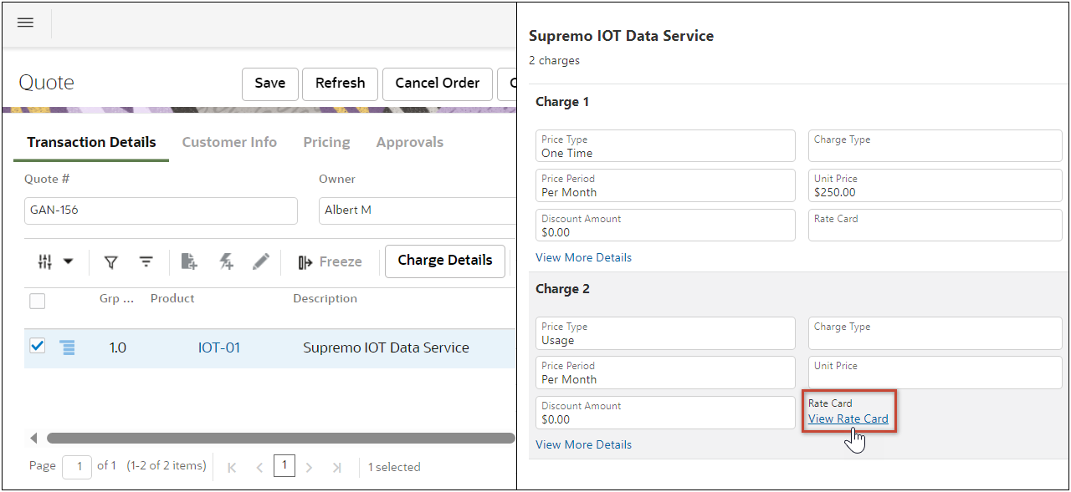The width and height of the screenshot is (1071, 492).
Task: Click the Quote # input field
Action: (161, 210)
